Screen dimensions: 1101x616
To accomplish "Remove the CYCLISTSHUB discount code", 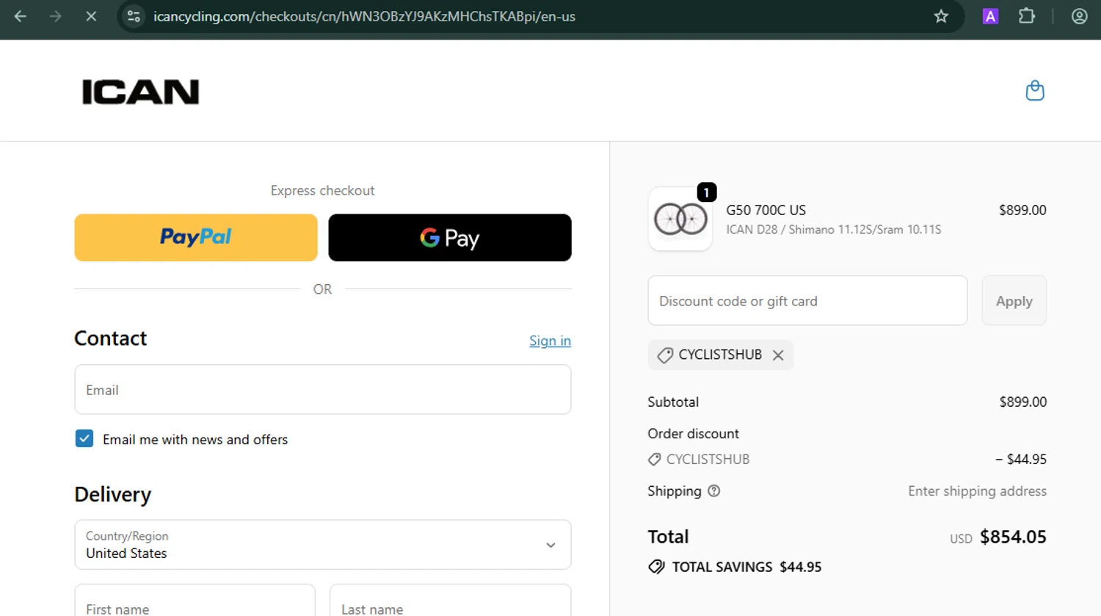I will [778, 355].
